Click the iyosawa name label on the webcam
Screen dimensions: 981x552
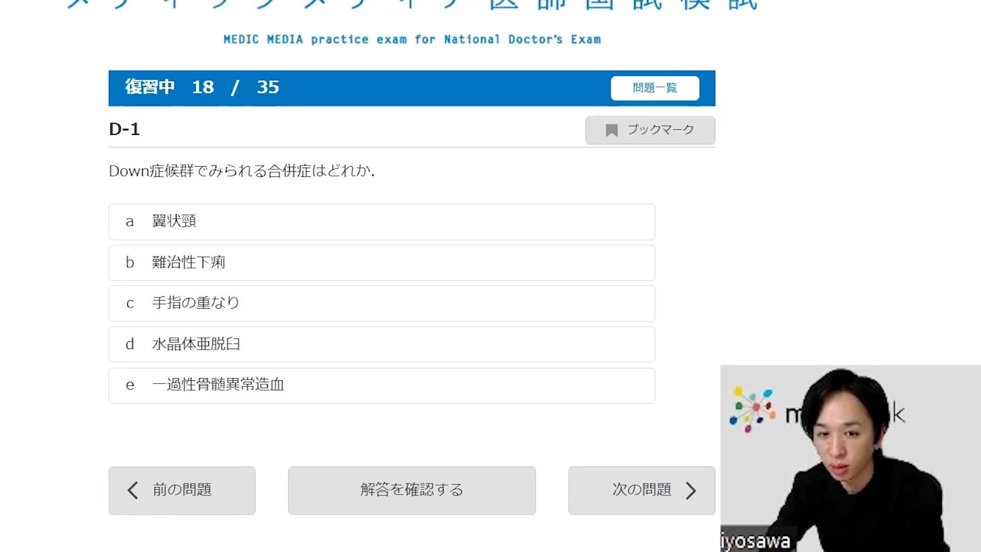755,541
